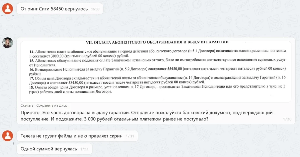Viewport: 300px width, 157px height.
Task: Select message "Одной суммой вернулась"
Action: tap(54, 149)
